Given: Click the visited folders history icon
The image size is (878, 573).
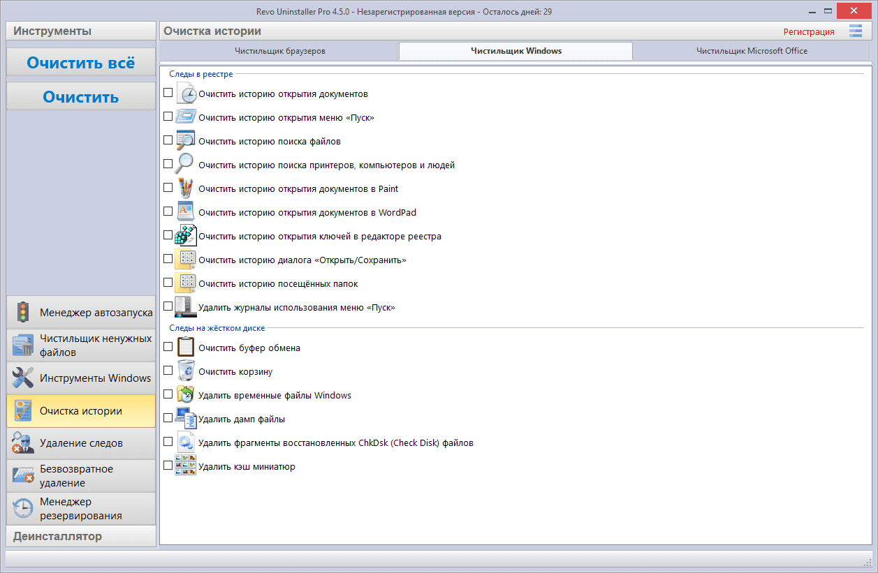Looking at the screenshot, I should [x=186, y=283].
